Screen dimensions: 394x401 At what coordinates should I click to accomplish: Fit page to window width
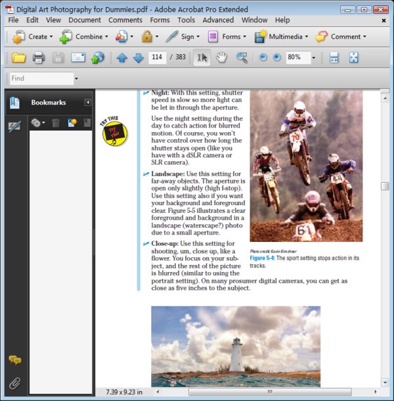click(x=334, y=58)
